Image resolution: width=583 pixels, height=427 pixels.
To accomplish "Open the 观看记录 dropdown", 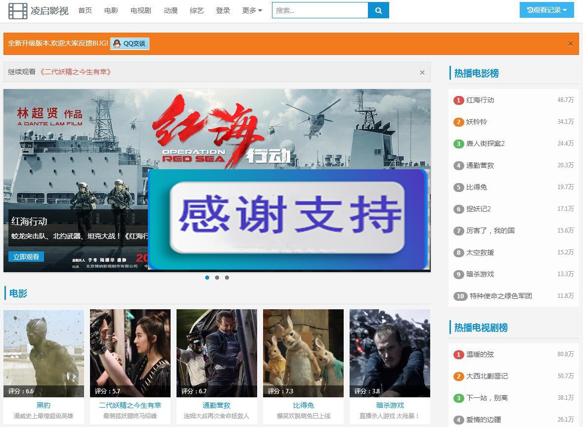I will pos(546,10).
